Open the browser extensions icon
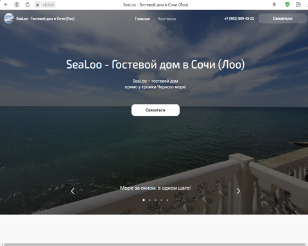 pyautogui.click(x=298, y=4)
